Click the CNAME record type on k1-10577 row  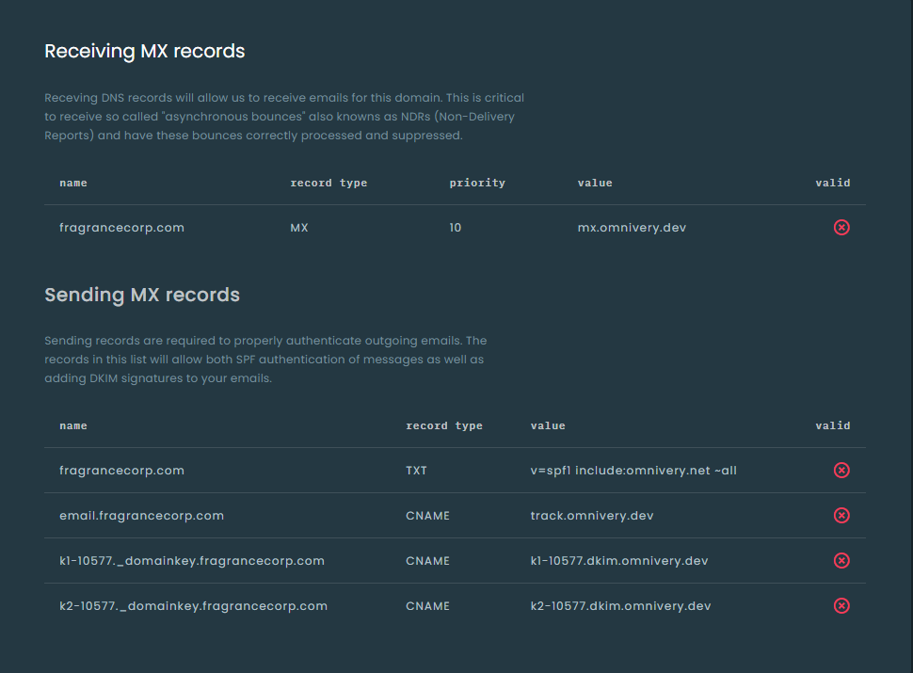click(x=427, y=560)
